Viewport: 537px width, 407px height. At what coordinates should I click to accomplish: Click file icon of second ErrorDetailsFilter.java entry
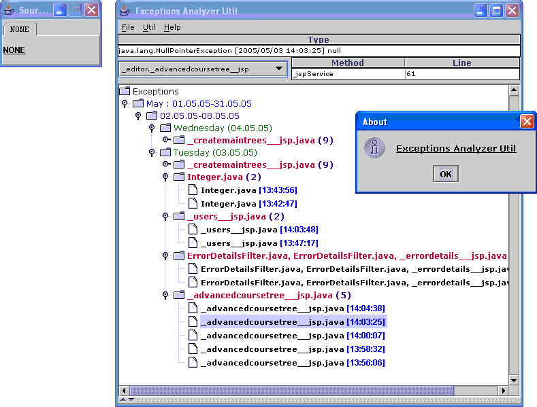click(193, 283)
